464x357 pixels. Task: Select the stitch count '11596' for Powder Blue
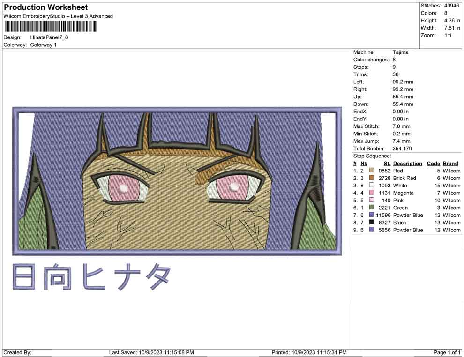(x=383, y=215)
